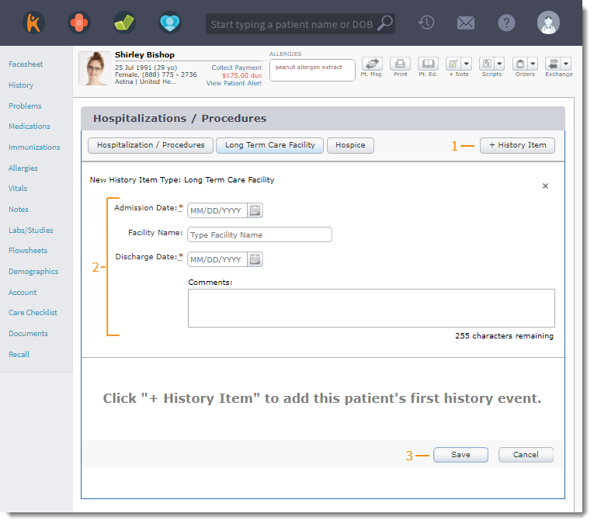Click the View Patient Alert link

pyautogui.click(x=234, y=83)
